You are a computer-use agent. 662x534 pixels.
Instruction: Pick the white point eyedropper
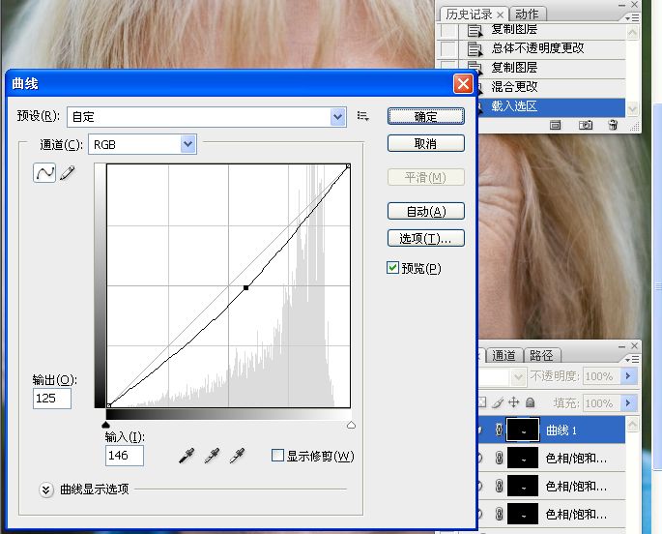coord(238,456)
